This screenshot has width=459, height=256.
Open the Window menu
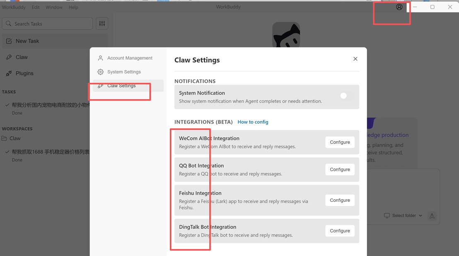54,7
